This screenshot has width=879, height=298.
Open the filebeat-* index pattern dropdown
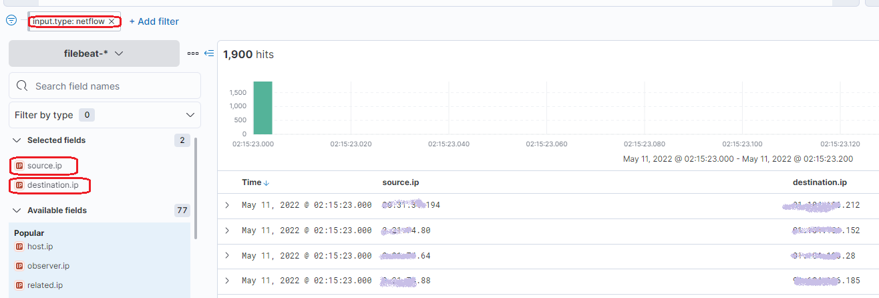[x=94, y=53]
